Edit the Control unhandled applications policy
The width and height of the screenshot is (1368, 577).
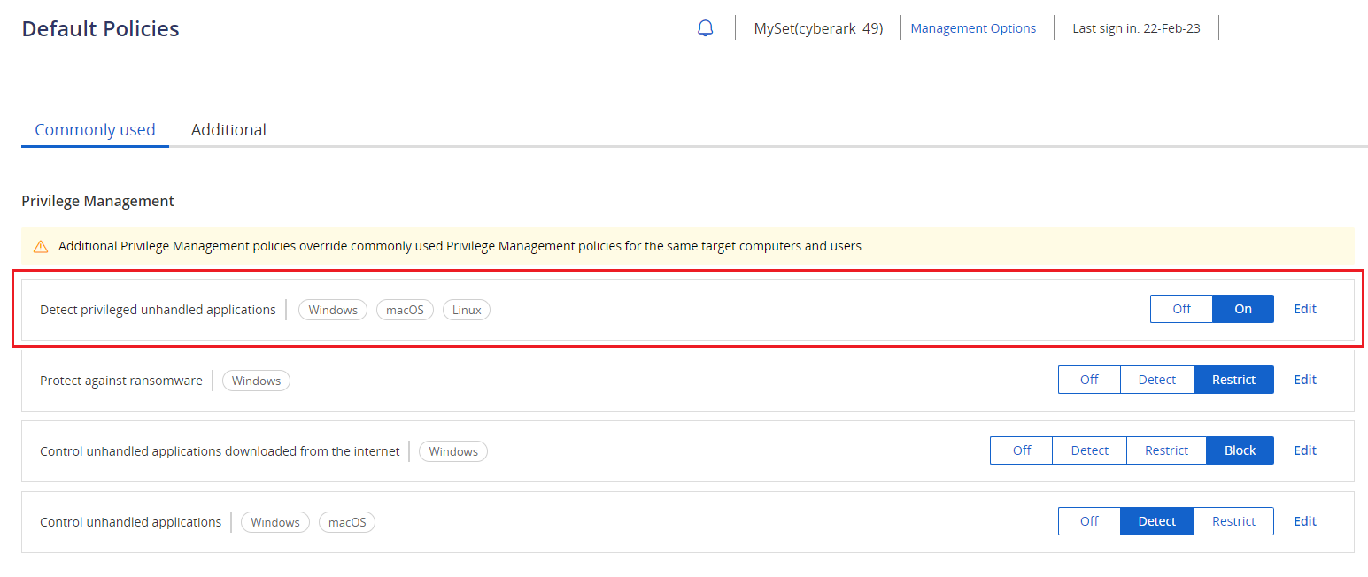(x=1304, y=520)
